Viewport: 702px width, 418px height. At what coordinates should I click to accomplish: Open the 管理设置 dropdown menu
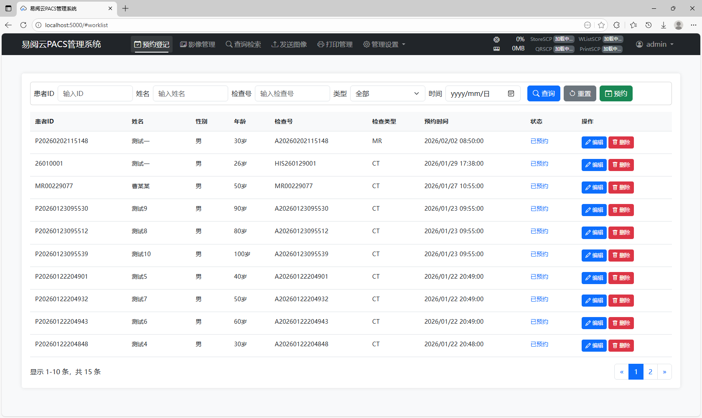[384, 44]
